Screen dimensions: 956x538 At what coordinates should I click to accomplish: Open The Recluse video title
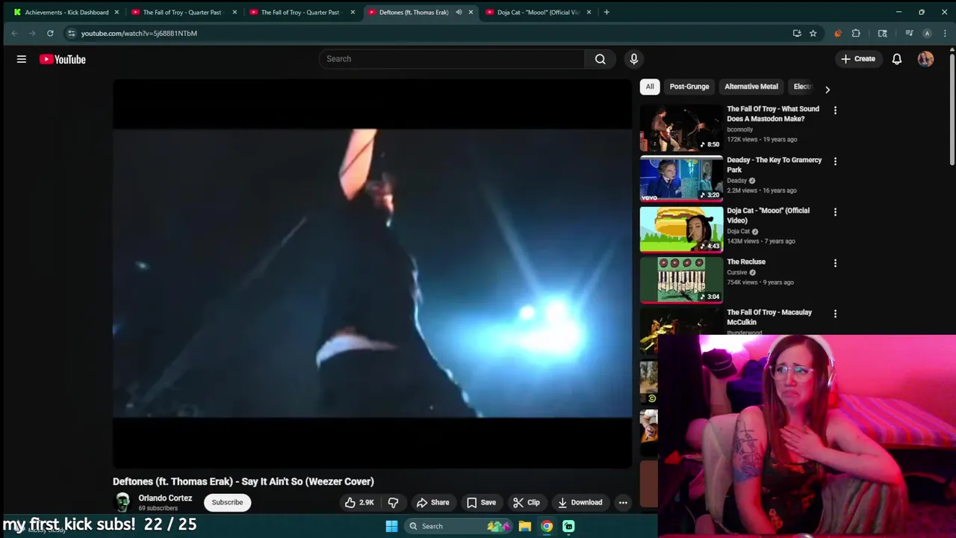pyautogui.click(x=746, y=262)
